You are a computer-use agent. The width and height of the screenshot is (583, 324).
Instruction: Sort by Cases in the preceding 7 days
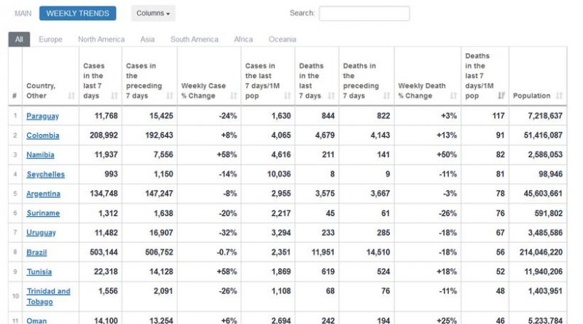(x=169, y=96)
